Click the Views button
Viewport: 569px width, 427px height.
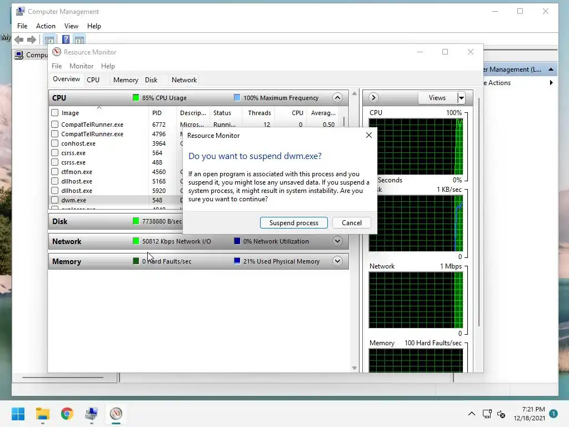pos(437,98)
